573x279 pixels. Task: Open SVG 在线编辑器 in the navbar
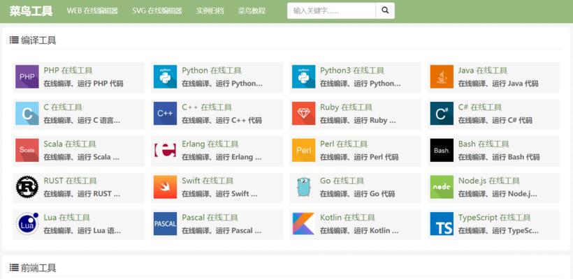pyautogui.click(x=157, y=11)
